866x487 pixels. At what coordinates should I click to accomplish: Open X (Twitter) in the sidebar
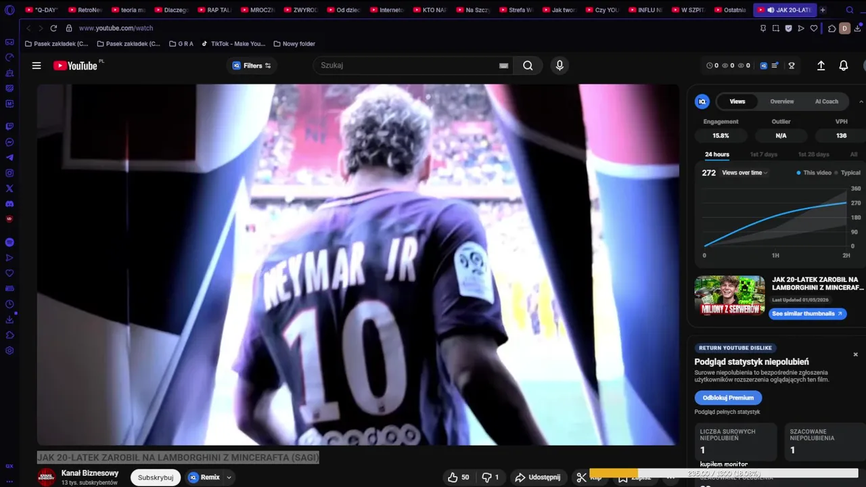click(9, 189)
